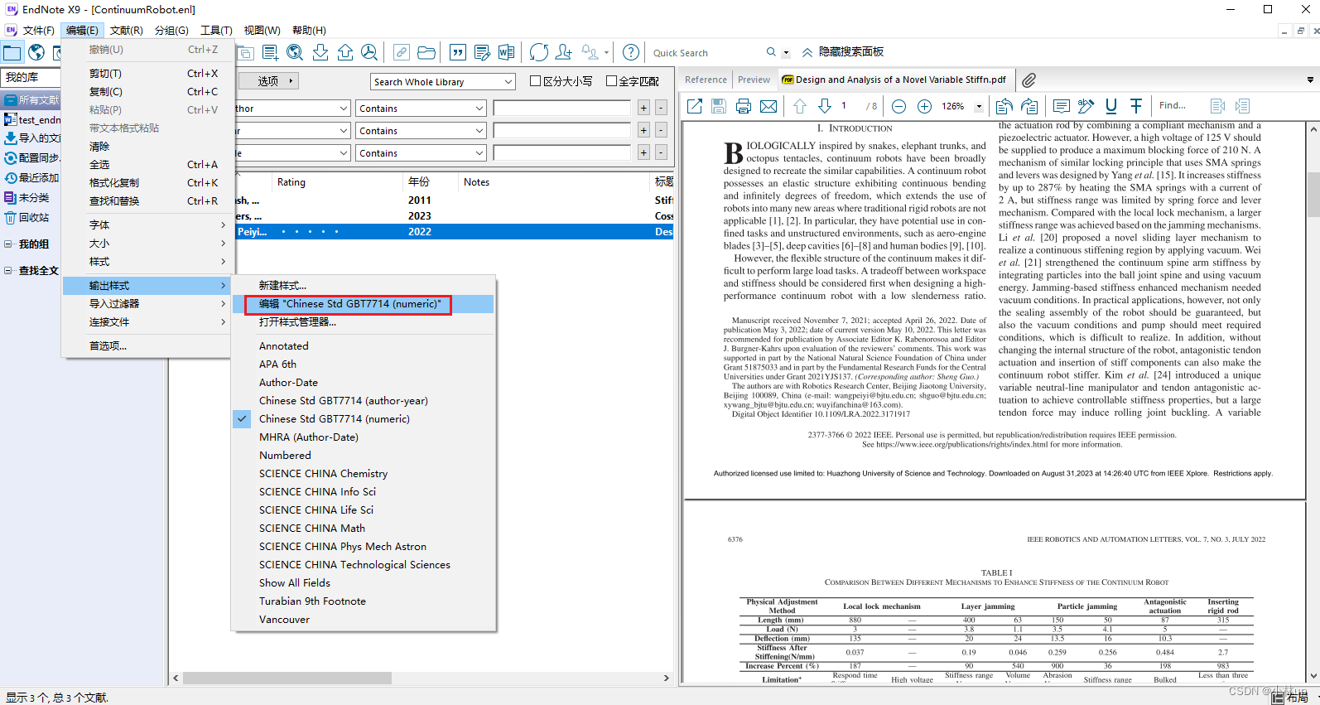Click the Find Full Text icon

click(369, 52)
